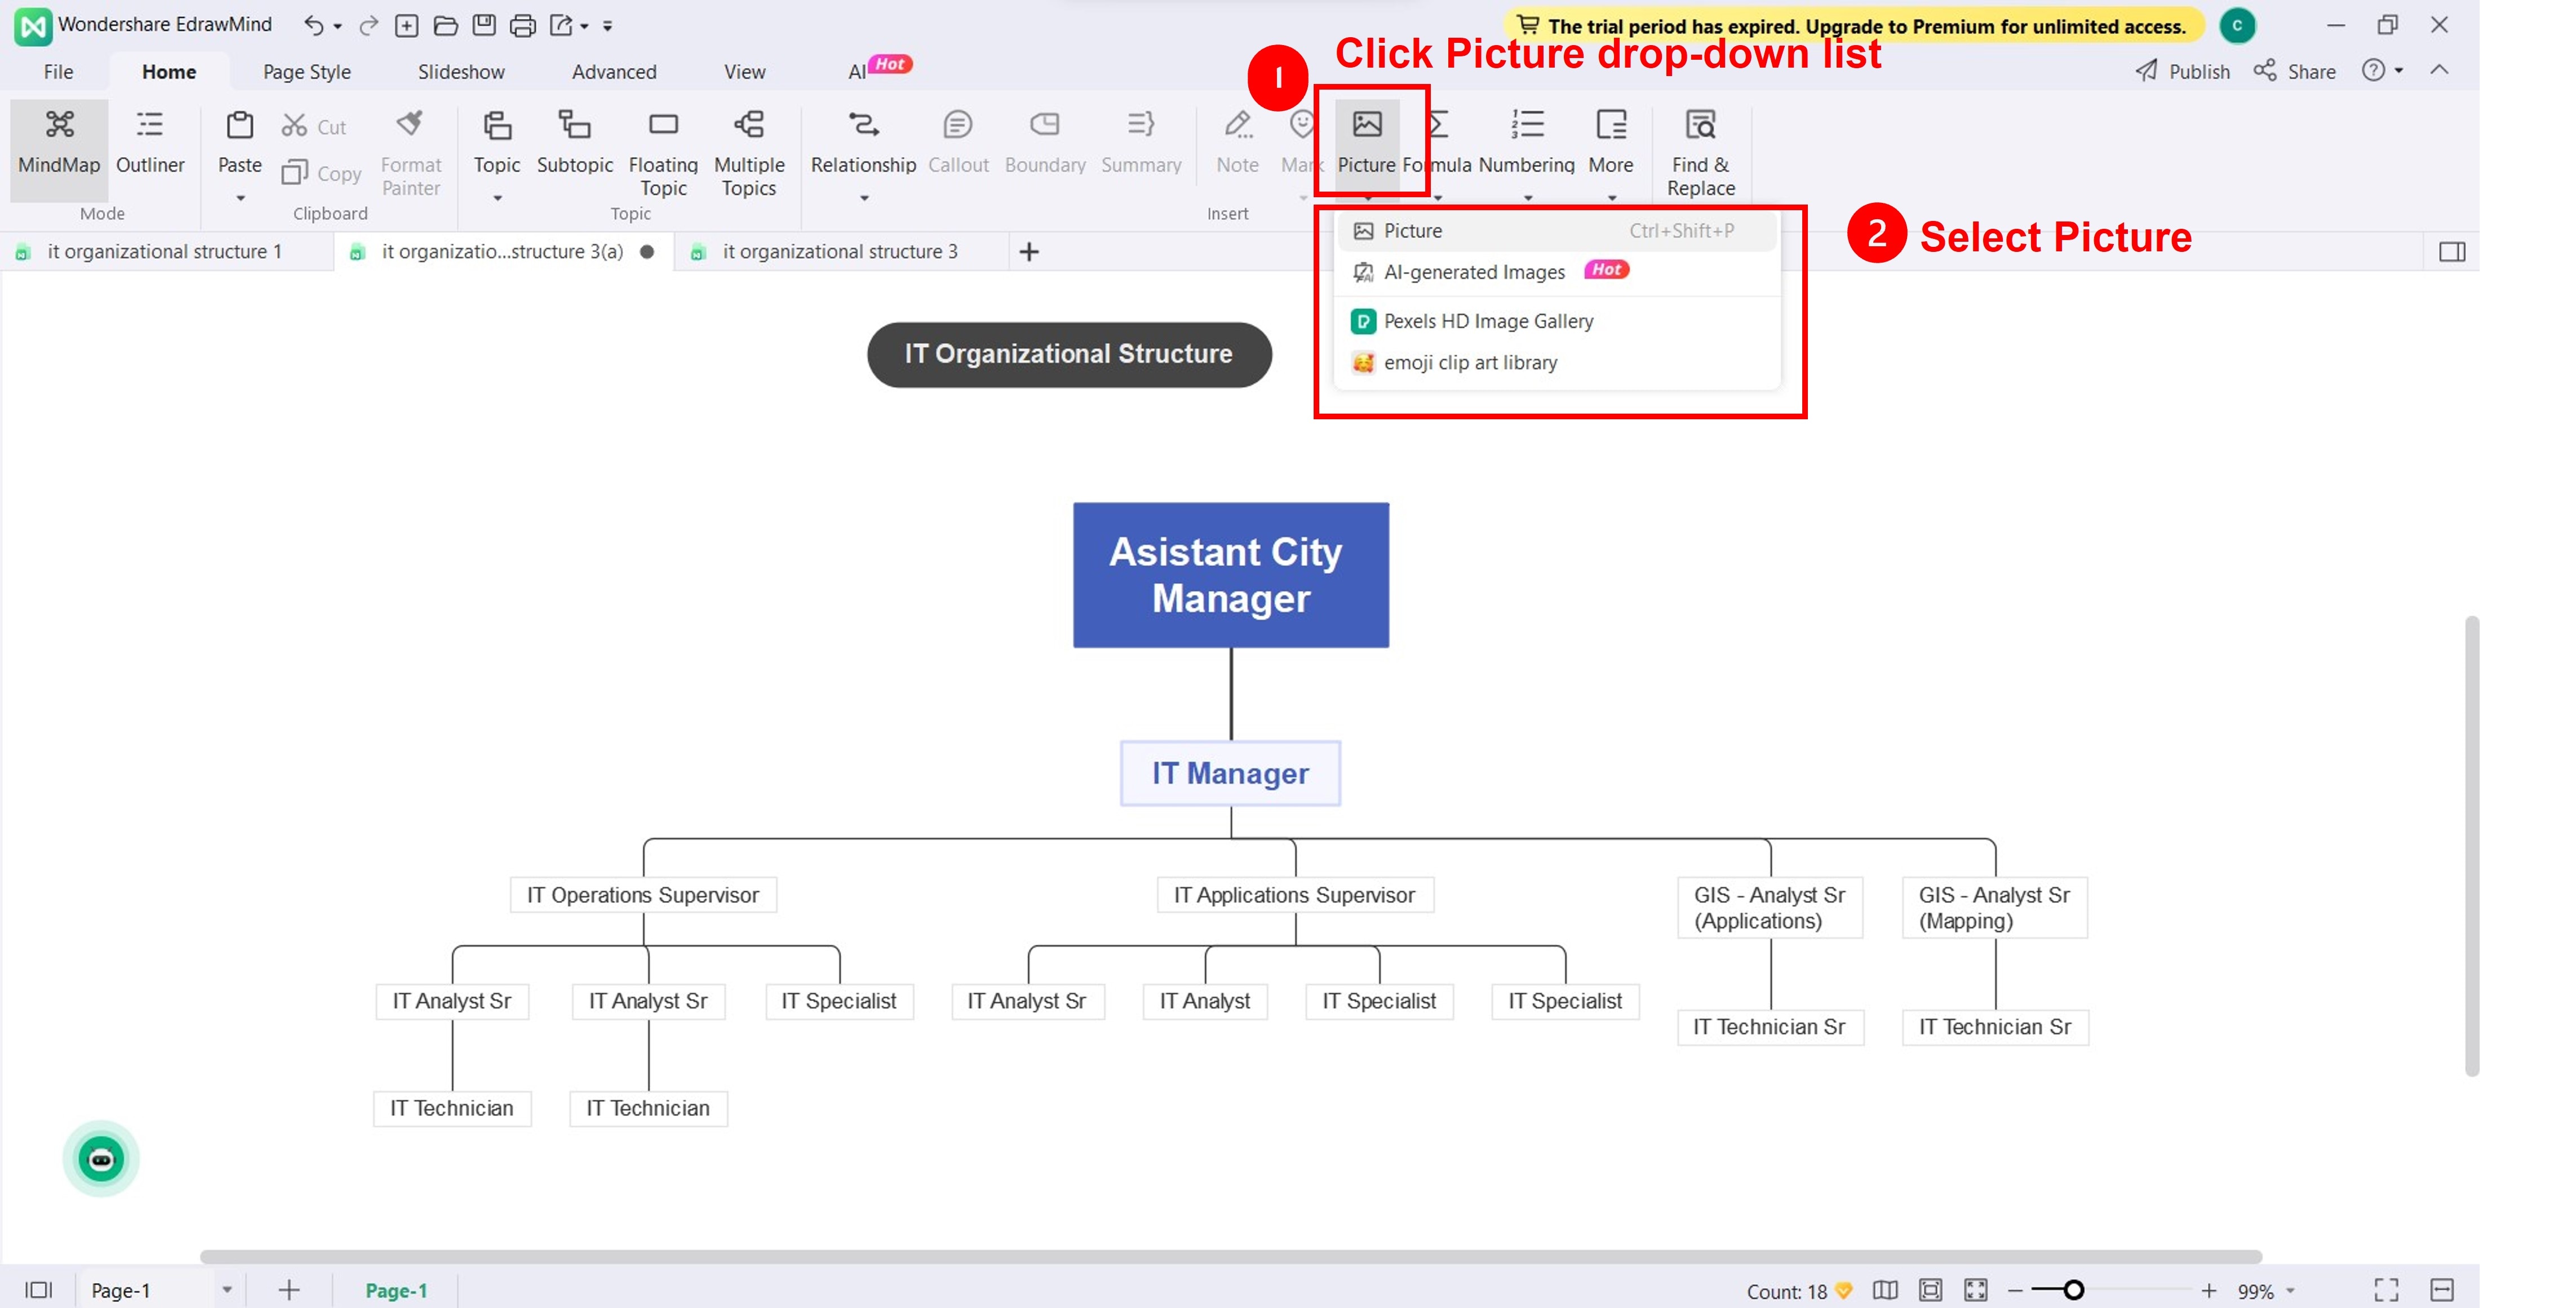Expand the Paste dropdown arrow
2576x1308 pixels.
point(240,198)
